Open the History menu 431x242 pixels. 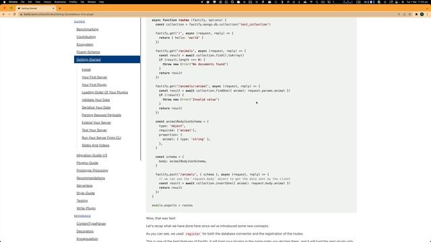(x=47, y=2)
